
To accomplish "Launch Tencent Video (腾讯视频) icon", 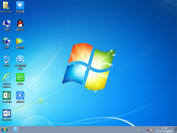I will 20,42.
